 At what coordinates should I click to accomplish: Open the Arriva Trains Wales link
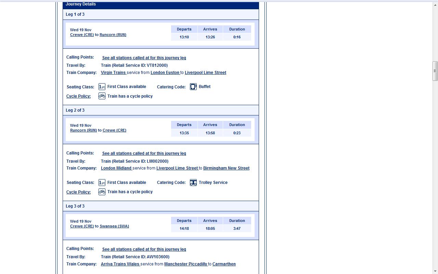point(120,264)
